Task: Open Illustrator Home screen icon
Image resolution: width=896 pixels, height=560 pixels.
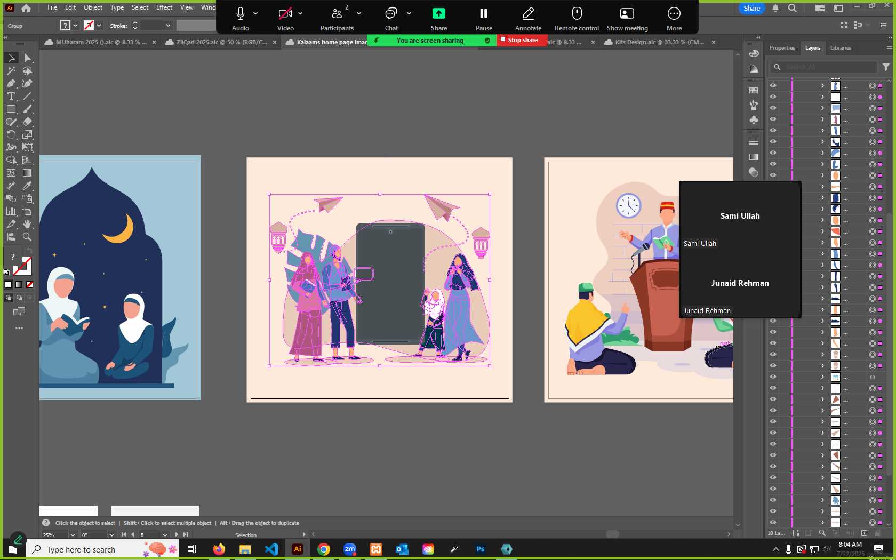Action: (26, 8)
